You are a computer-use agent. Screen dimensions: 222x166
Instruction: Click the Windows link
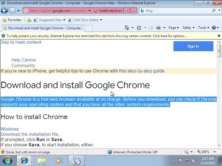click(10, 129)
